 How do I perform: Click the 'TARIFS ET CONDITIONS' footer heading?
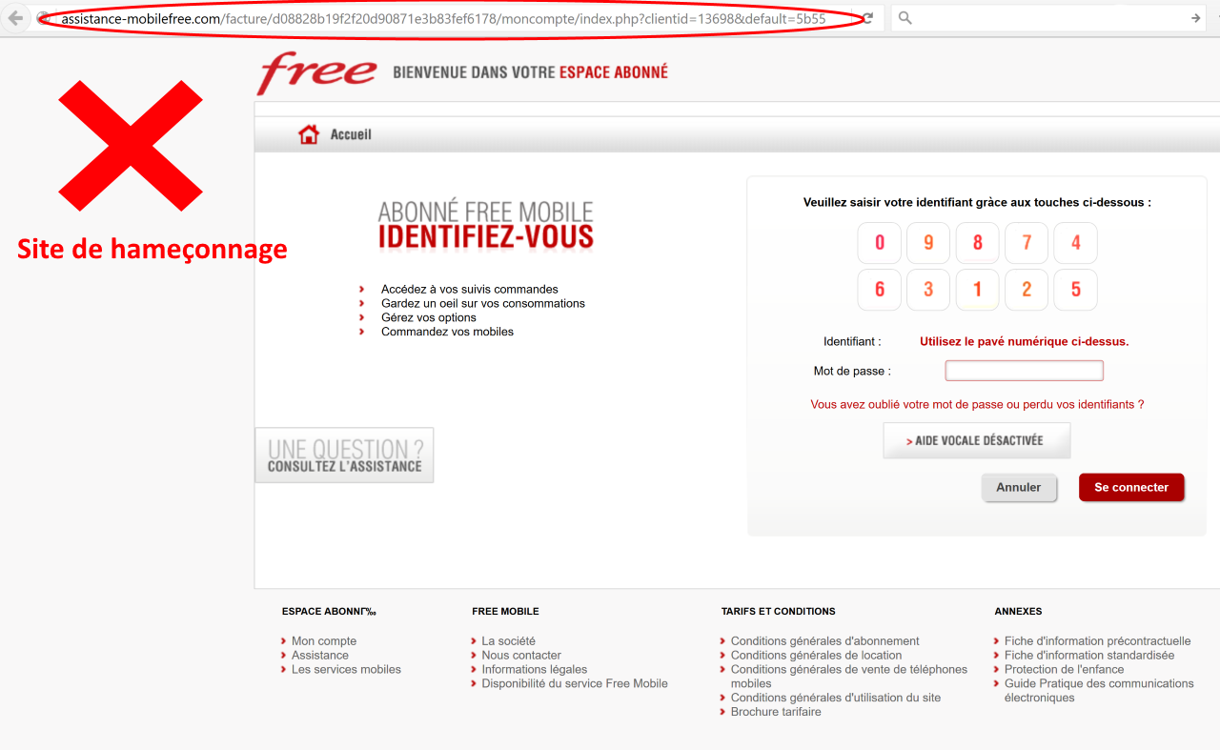[x=779, y=612]
